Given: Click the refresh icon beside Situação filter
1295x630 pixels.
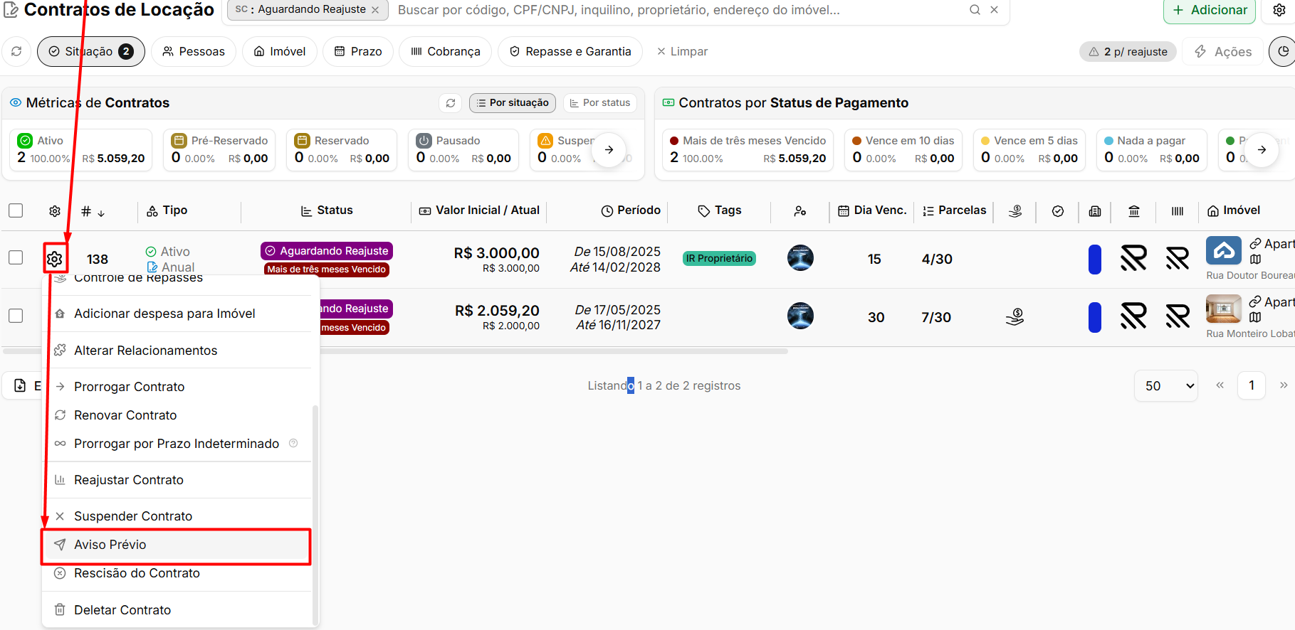Looking at the screenshot, I should (x=16, y=51).
